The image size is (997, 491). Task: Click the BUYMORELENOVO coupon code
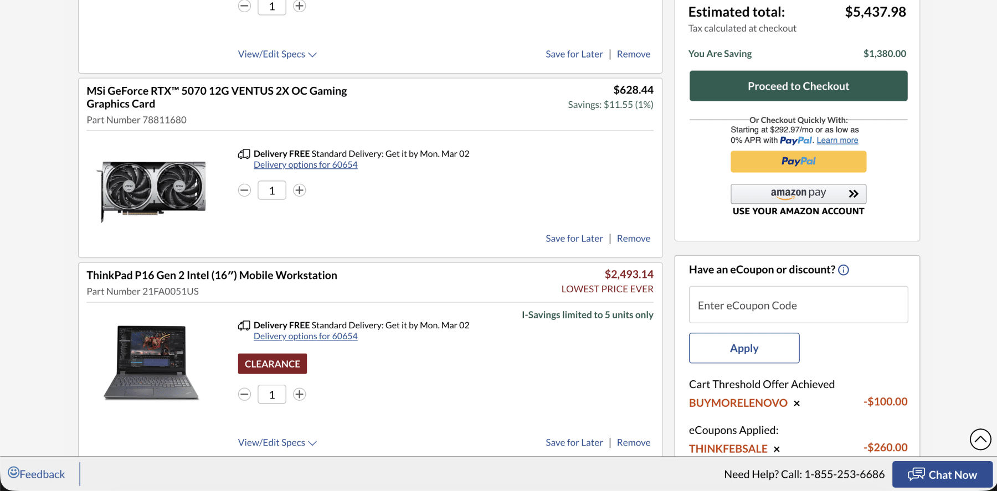738,403
